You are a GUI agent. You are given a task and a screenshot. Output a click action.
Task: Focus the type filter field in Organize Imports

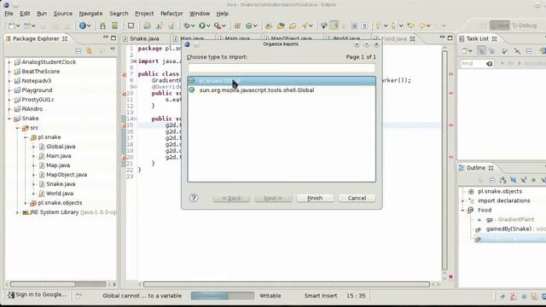pyautogui.click(x=282, y=68)
